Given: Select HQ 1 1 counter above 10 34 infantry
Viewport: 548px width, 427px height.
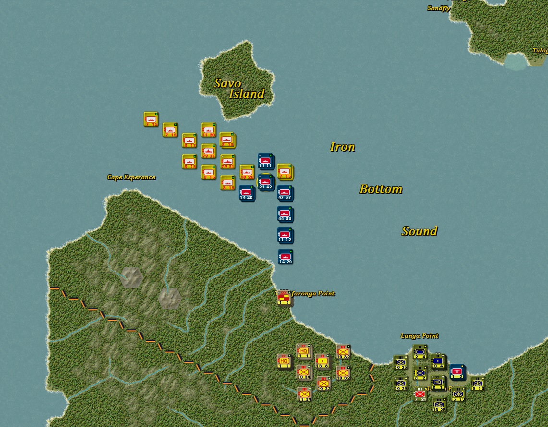Looking at the screenshot, I should 304,351.
